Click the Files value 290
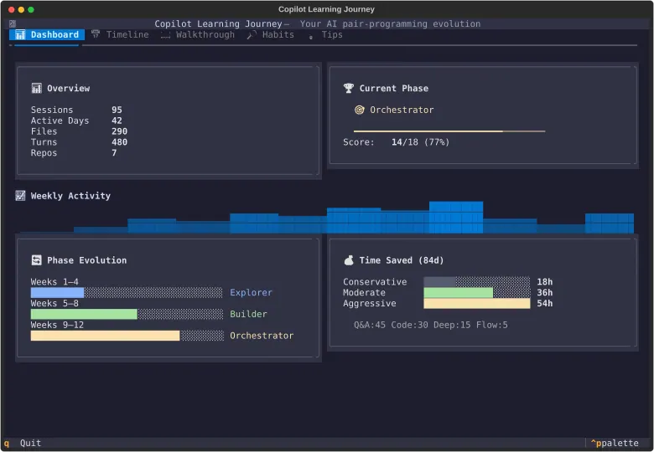The height and width of the screenshot is (452, 654). [x=119, y=131]
